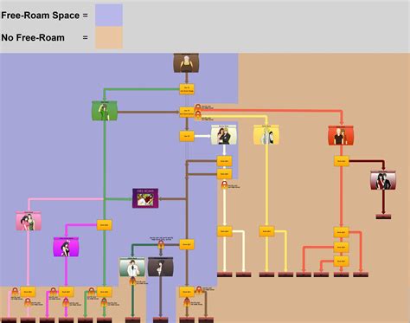Open the green character card

click(105, 111)
